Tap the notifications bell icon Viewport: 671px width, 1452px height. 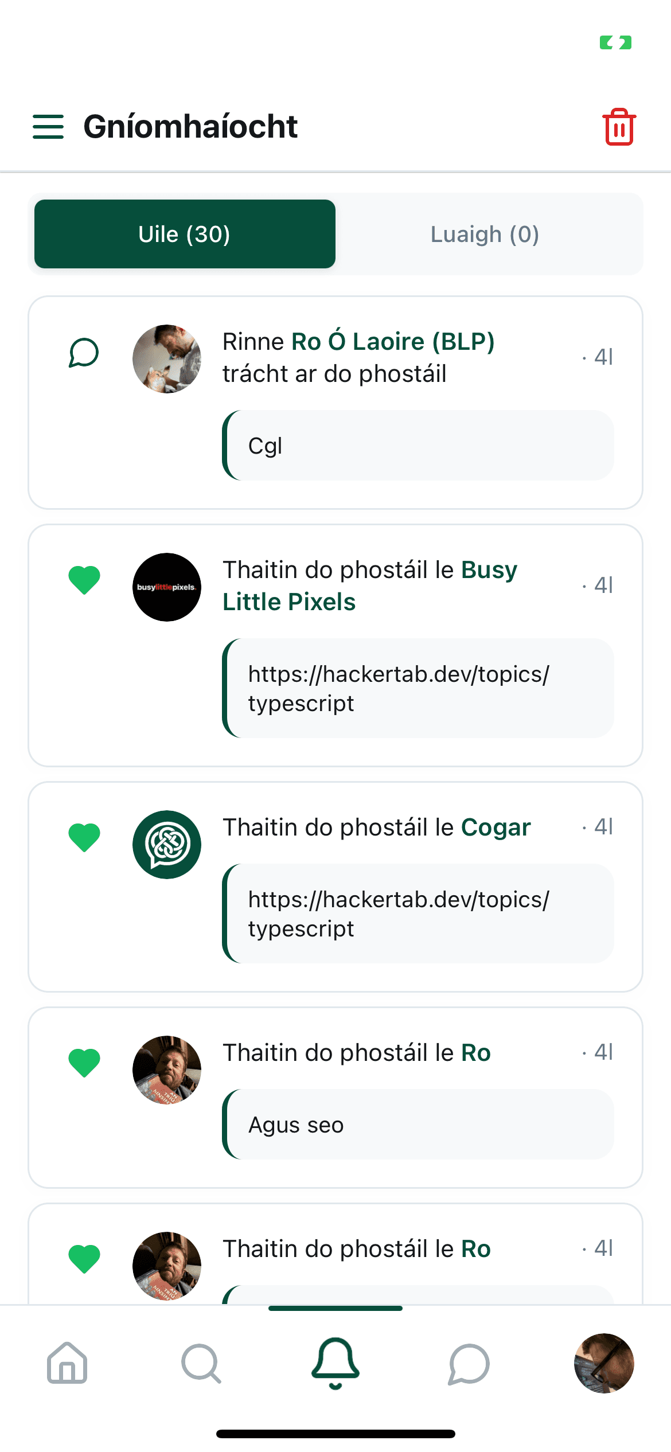tap(335, 1363)
